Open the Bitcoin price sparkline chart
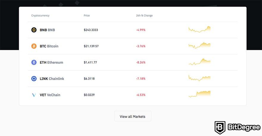The width and height of the screenshot is (262, 136). click(199, 45)
